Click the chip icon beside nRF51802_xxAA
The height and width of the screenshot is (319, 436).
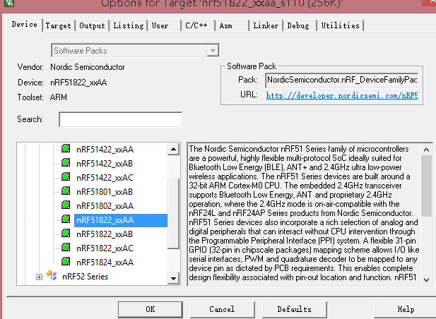(66, 205)
